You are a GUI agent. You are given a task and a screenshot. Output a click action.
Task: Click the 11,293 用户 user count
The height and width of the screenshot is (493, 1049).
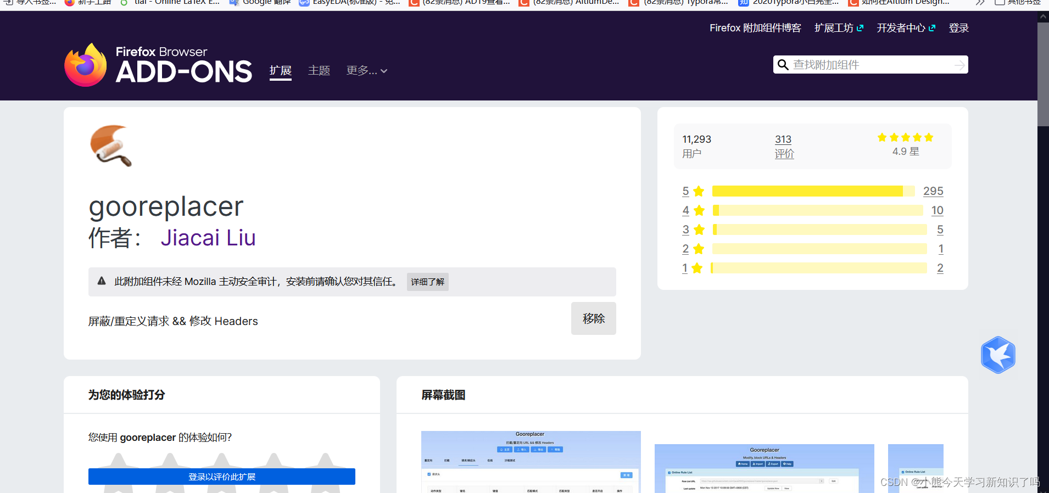pyautogui.click(x=696, y=147)
